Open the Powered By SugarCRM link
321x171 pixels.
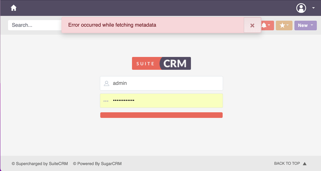point(97,163)
